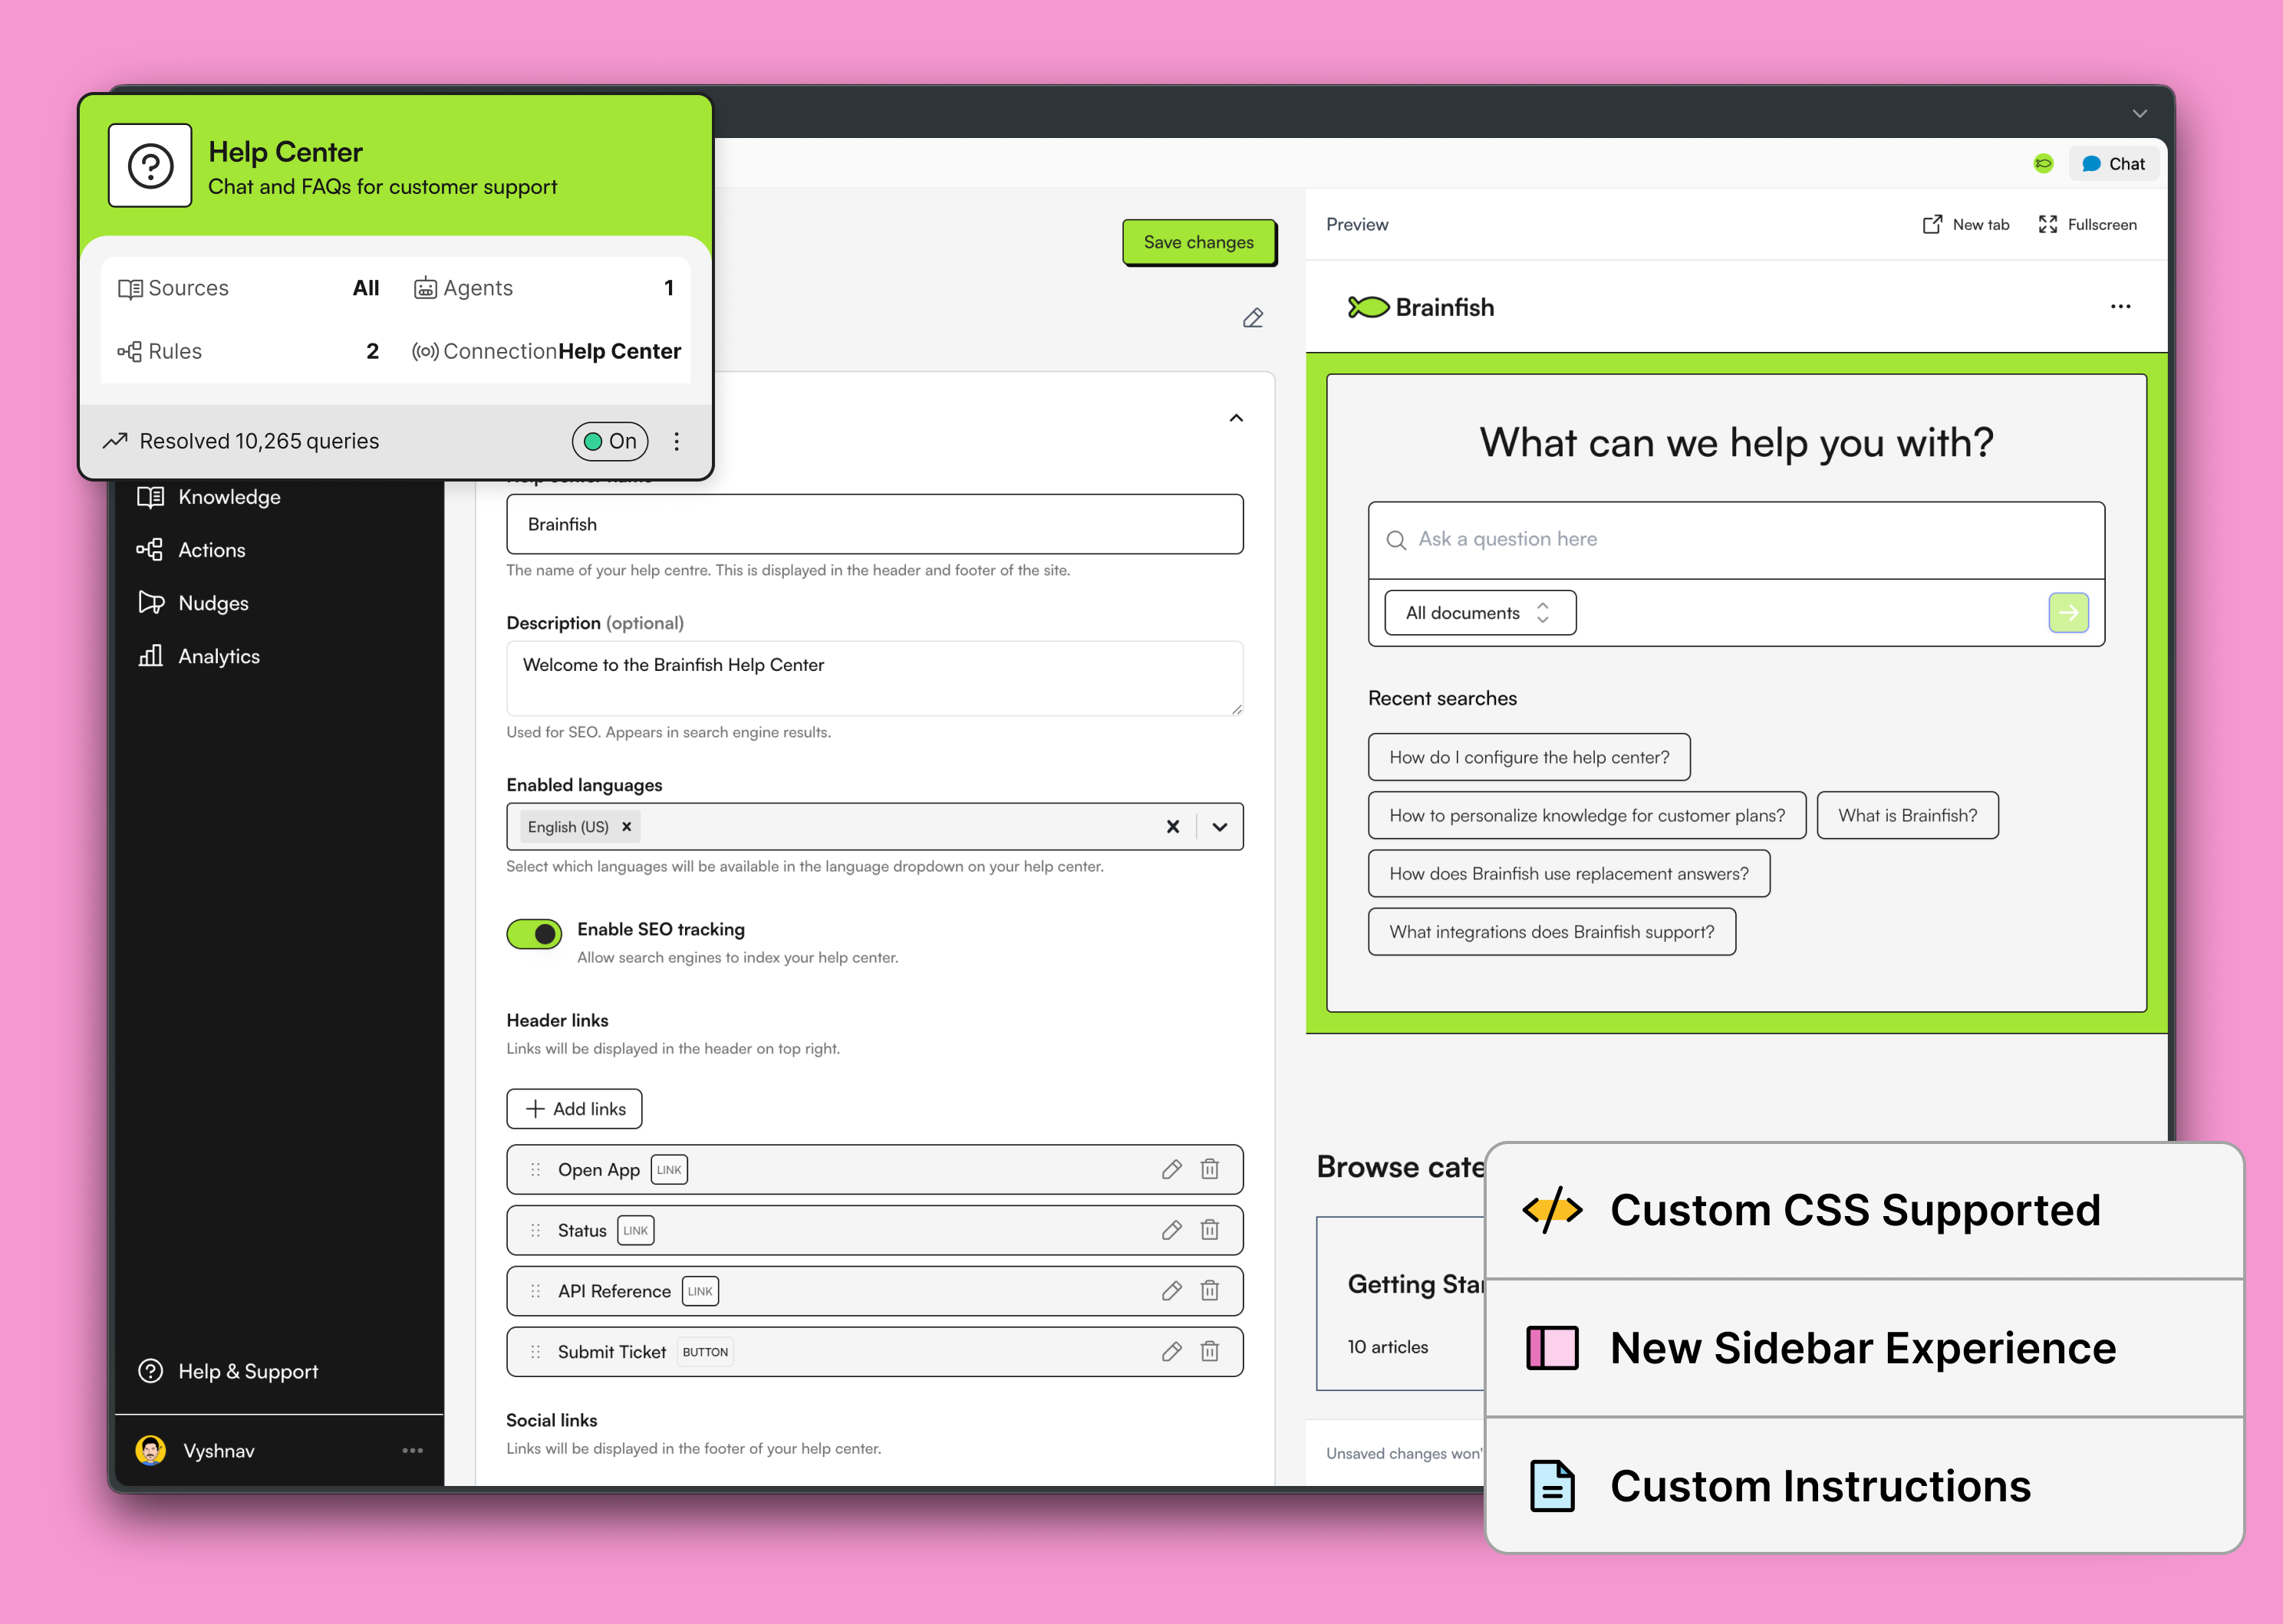The height and width of the screenshot is (1624, 2283).
Task: Click the Save changes button
Action: 1198,242
